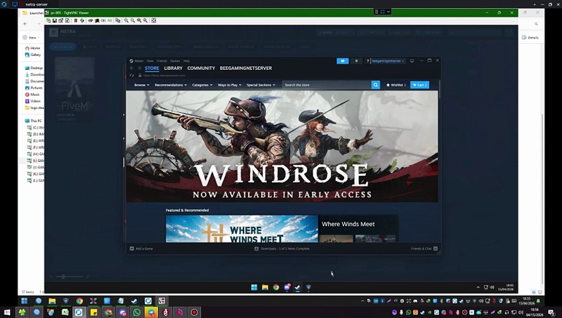Click the Steam store search magnifier button

coord(376,85)
